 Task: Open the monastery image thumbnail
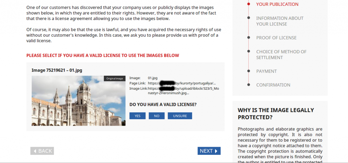tap(79, 101)
